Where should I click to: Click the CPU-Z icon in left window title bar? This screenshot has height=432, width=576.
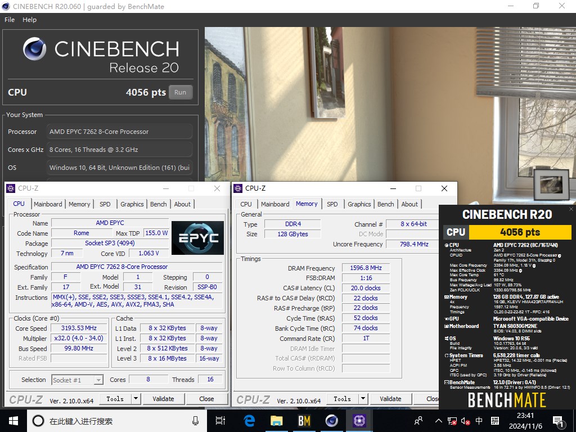click(x=11, y=188)
